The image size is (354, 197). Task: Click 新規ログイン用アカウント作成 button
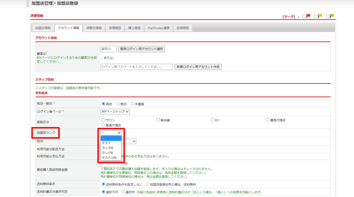pos(198,67)
